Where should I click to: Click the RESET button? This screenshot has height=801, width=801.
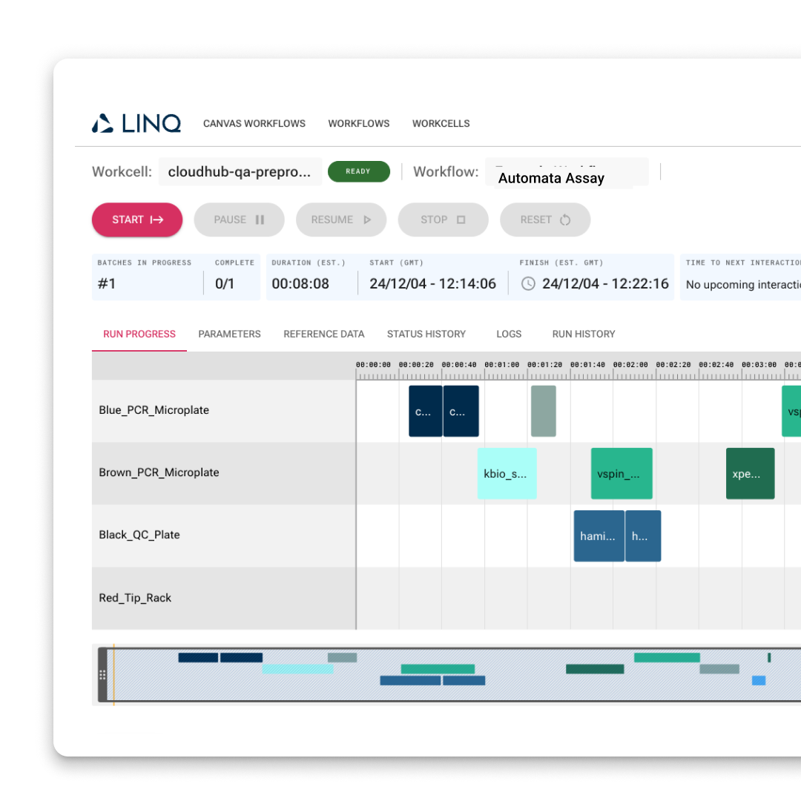pyautogui.click(x=545, y=220)
